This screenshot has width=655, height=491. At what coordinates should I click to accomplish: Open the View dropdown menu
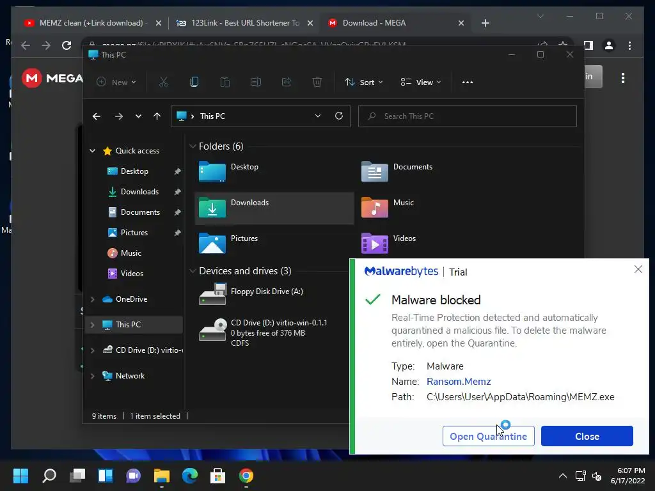421,82
